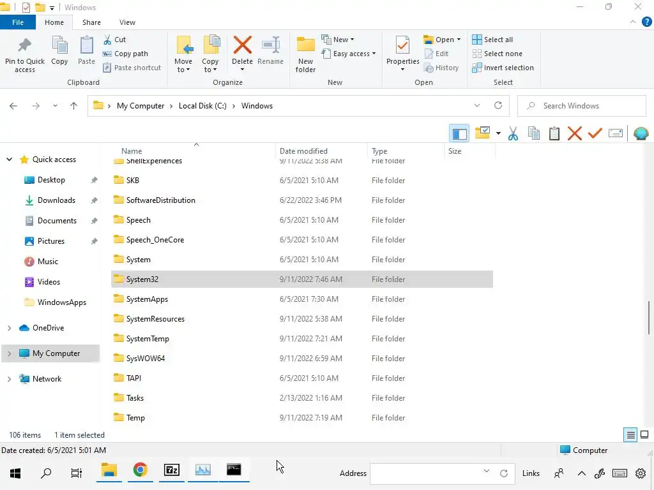Click the Properties ribbon icon
This screenshot has height=490, width=654.
point(402,45)
